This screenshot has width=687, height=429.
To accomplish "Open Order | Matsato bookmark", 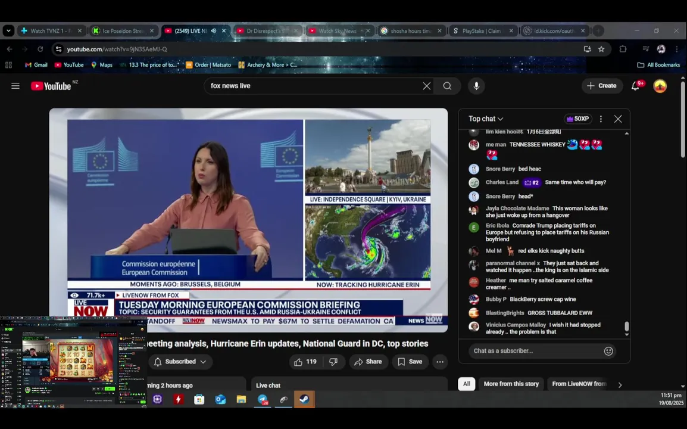I will (208, 65).
